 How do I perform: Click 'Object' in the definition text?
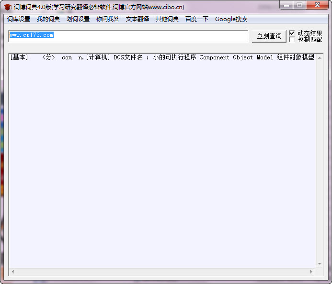pyautogui.click(x=243, y=57)
